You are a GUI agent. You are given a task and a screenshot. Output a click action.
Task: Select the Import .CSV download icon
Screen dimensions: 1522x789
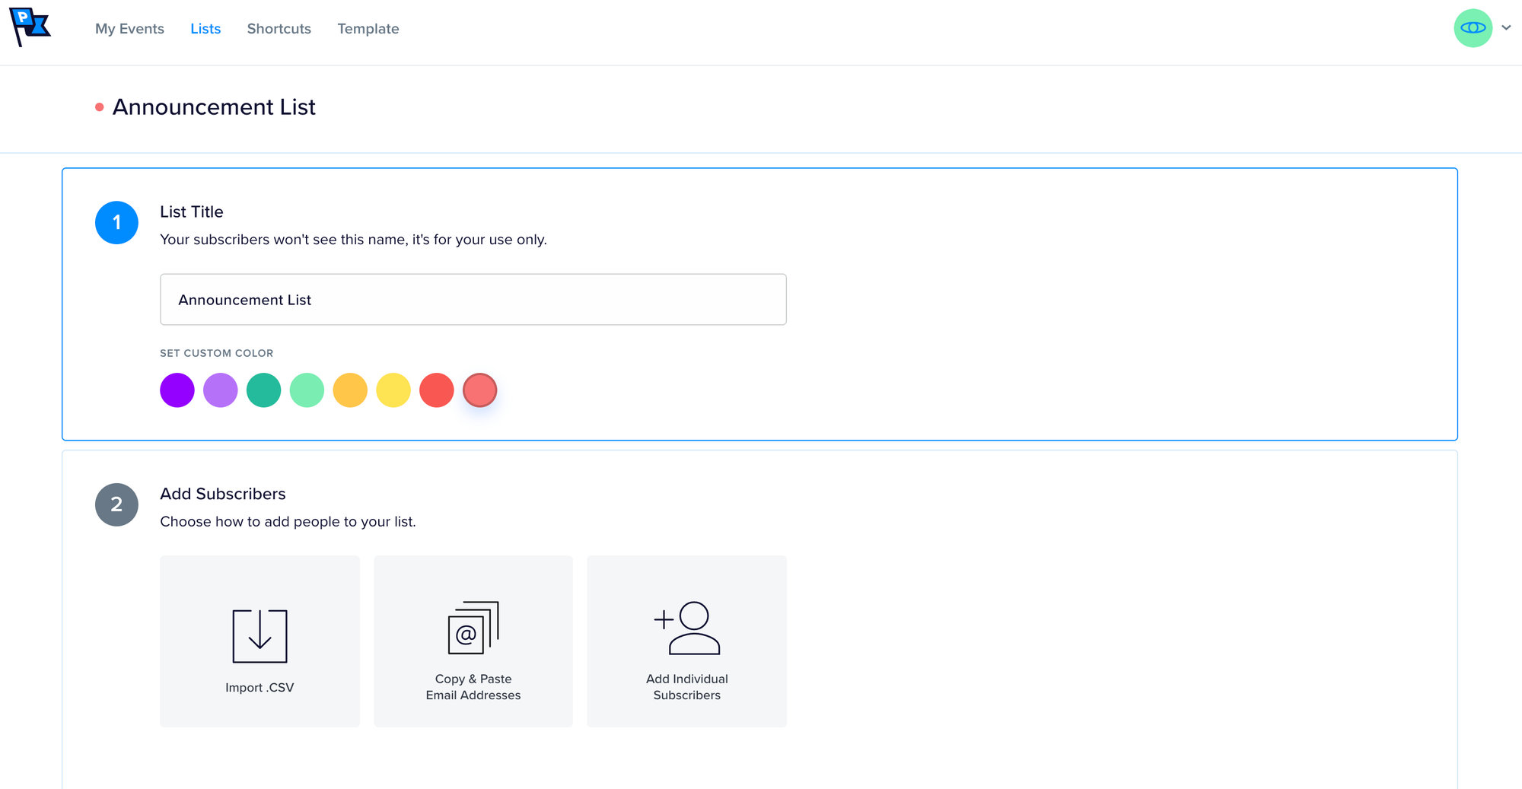(260, 636)
